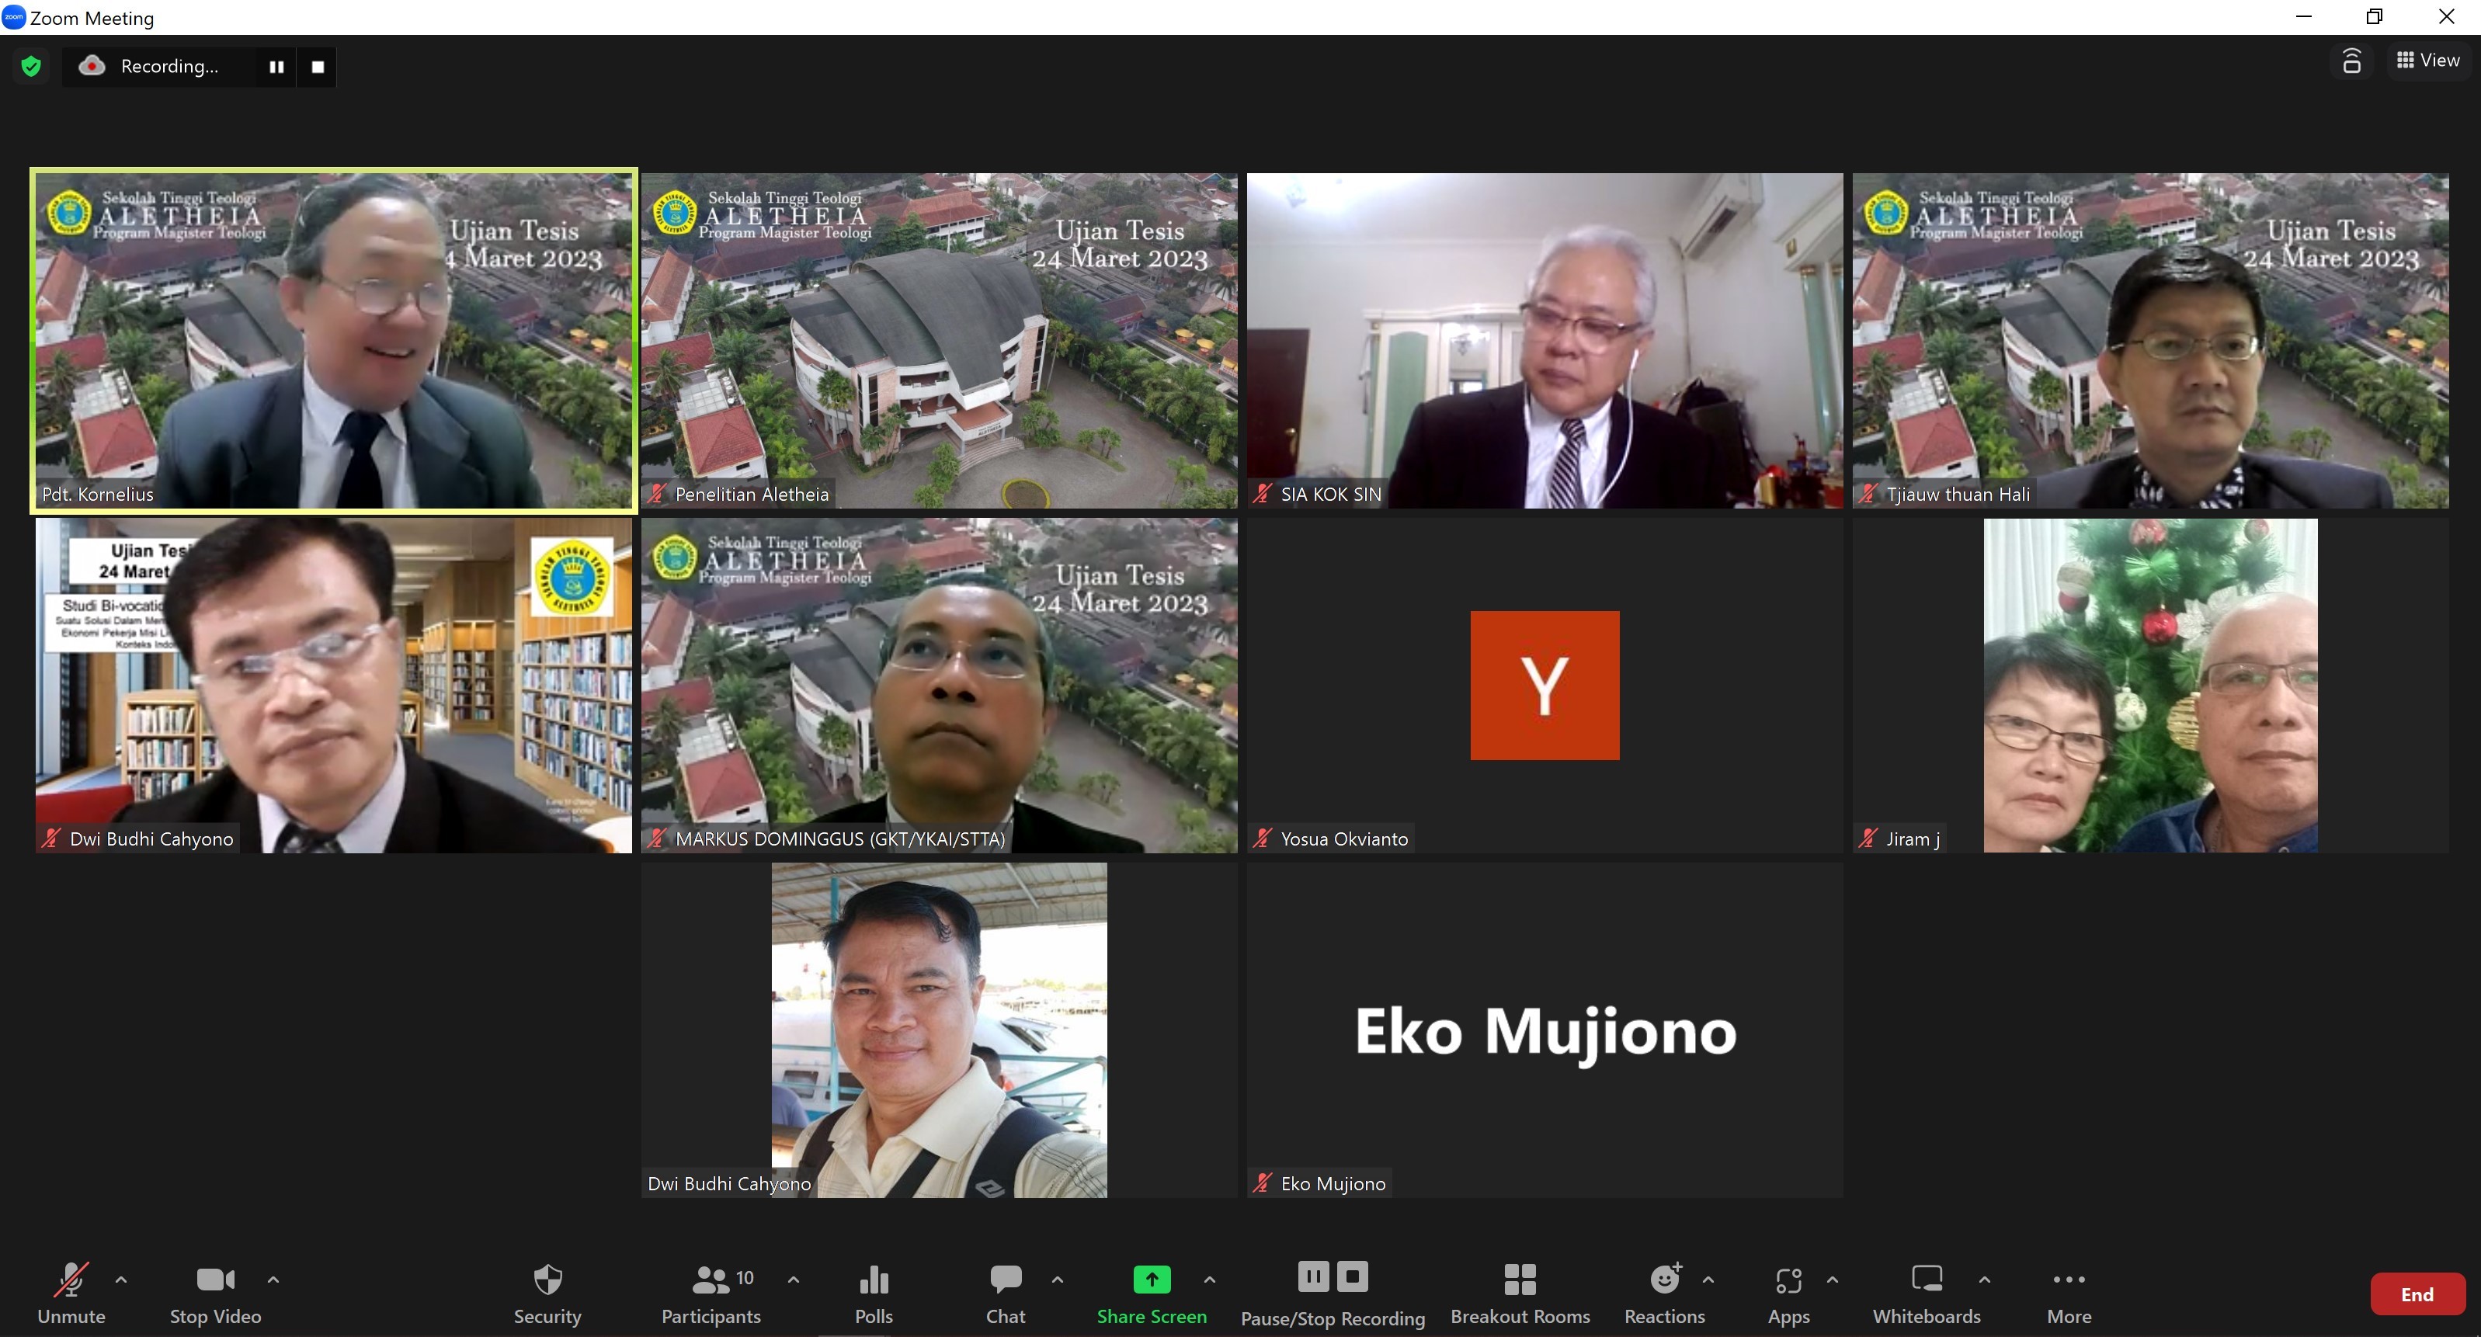Expand video options arrow beside Stop Video
This screenshot has height=1337, width=2481.
click(x=273, y=1280)
